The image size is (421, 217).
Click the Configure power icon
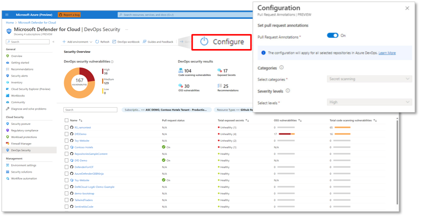pyautogui.click(x=204, y=42)
